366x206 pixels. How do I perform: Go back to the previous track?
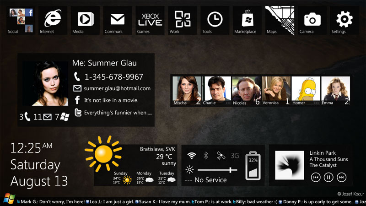(x=316, y=177)
